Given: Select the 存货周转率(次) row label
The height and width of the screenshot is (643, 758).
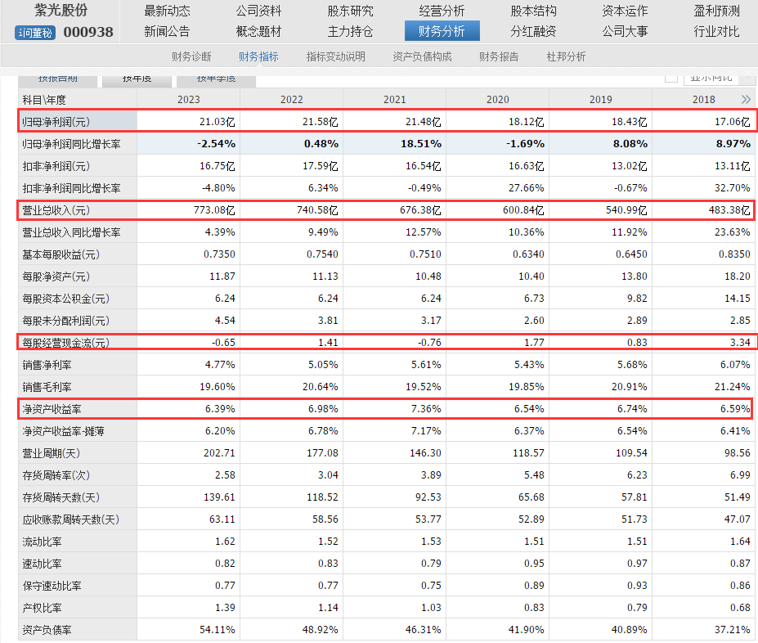Looking at the screenshot, I should click(x=56, y=475).
